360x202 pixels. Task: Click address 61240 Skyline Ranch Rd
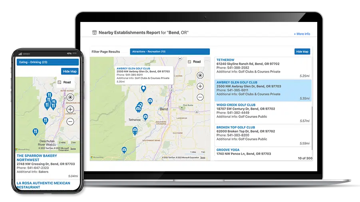(x=248, y=64)
